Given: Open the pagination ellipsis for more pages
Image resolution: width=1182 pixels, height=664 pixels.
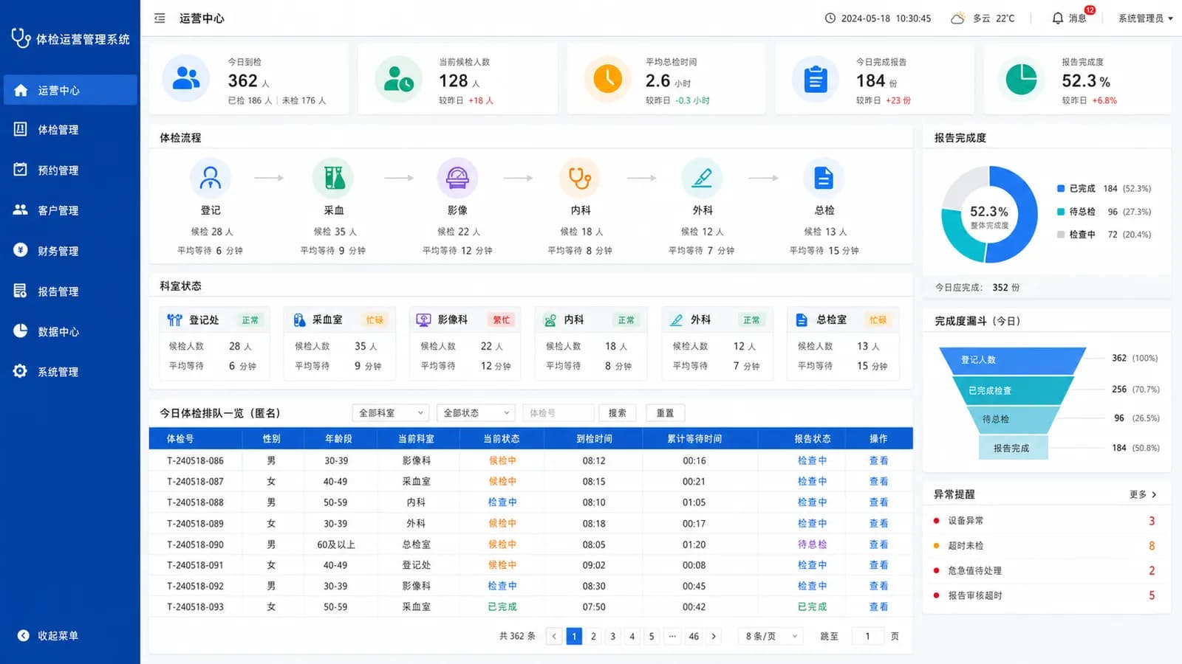Looking at the screenshot, I should coord(672,636).
